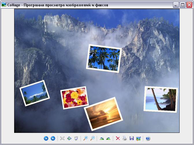Viewport: 194px width, 145px height.
Task: Go to the previous image
Action: coord(46,138)
